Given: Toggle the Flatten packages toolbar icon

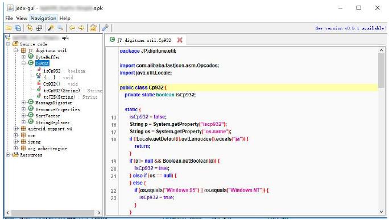Looking at the screenshot, I should point(39,28).
